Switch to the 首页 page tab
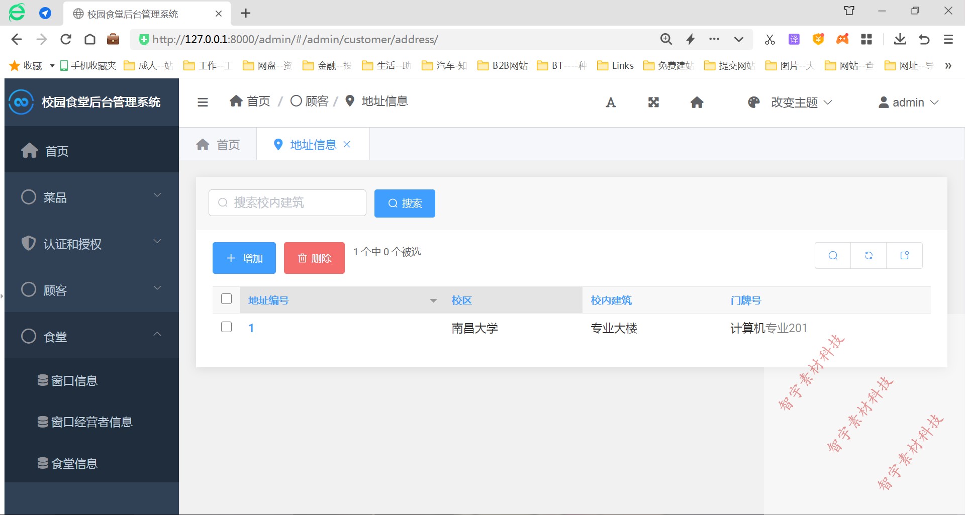965x515 pixels. point(218,145)
